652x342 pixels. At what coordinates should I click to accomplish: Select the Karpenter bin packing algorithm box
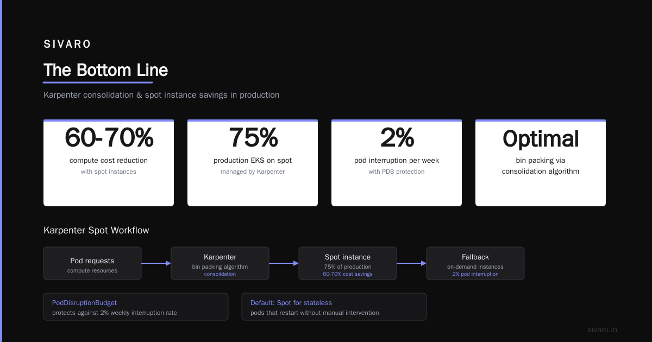tap(220, 263)
